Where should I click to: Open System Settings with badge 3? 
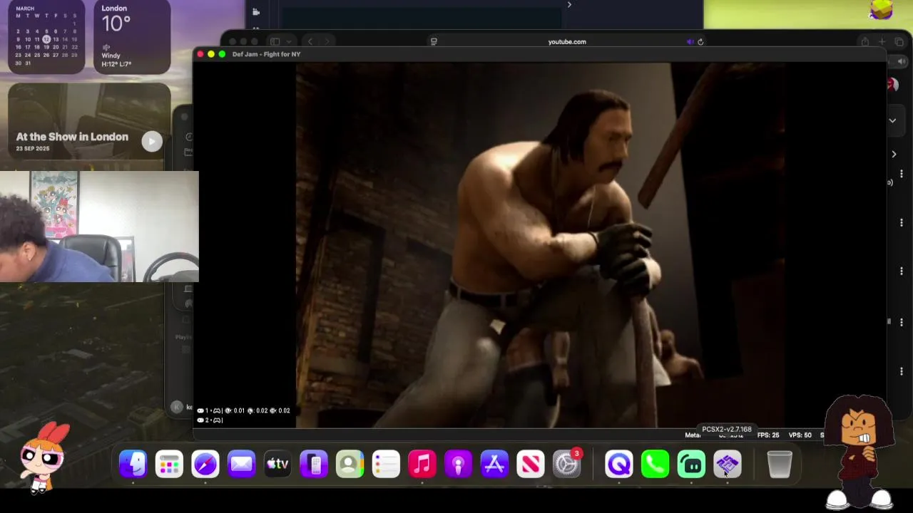tap(567, 465)
